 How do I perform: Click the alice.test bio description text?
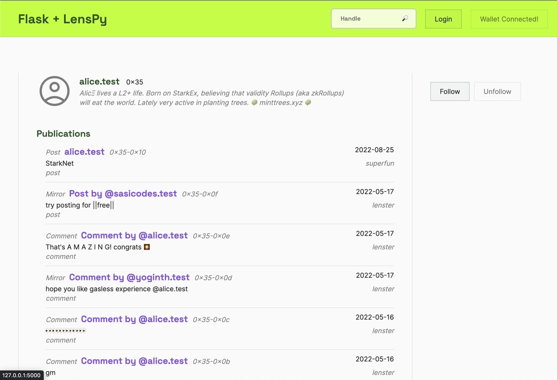click(x=212, y=98)
